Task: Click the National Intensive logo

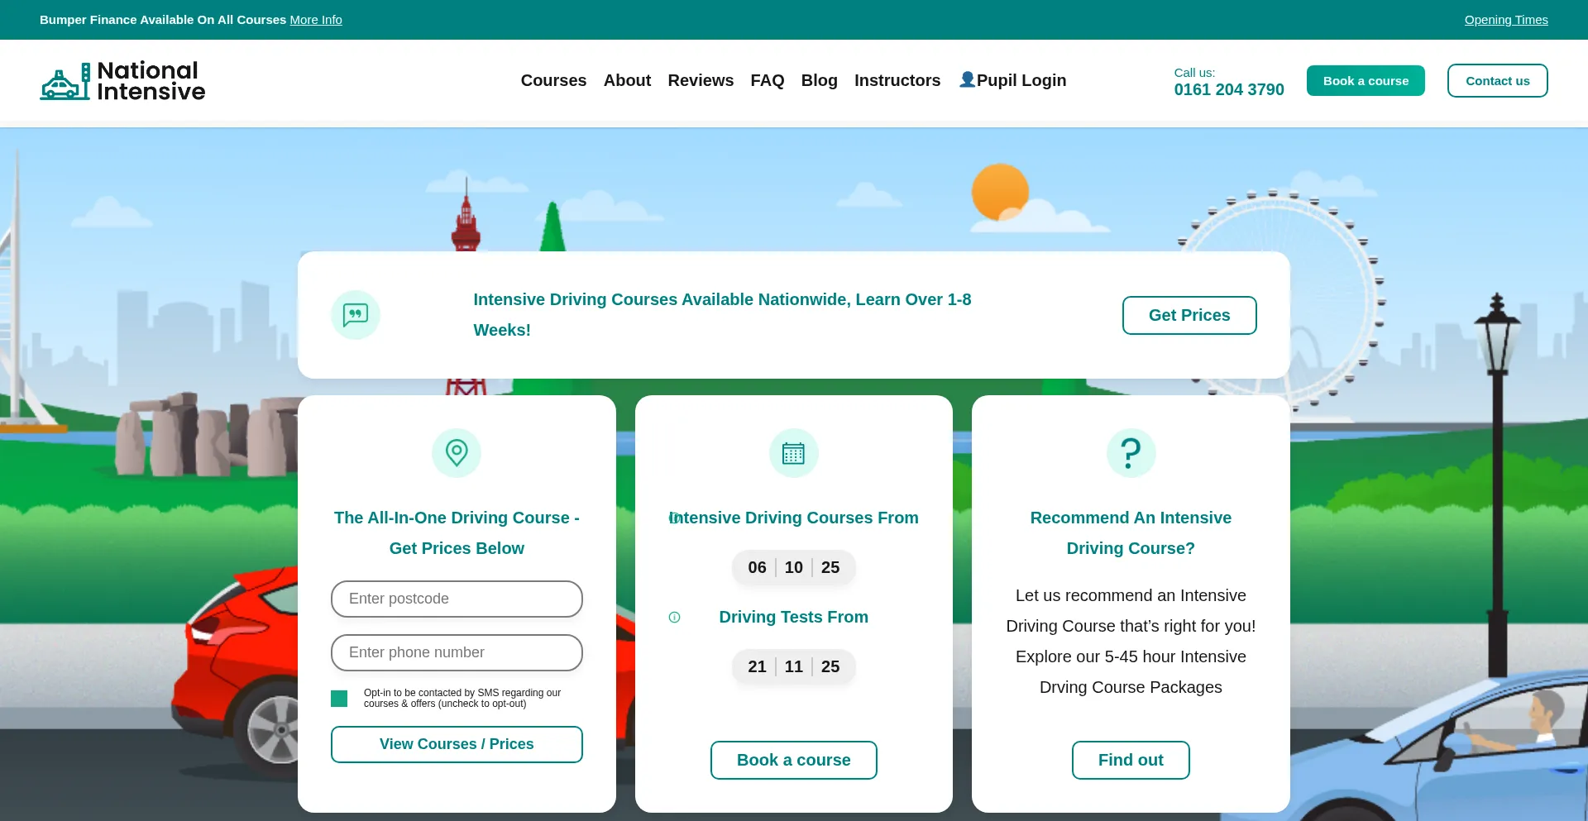Action: pos(122,81)
